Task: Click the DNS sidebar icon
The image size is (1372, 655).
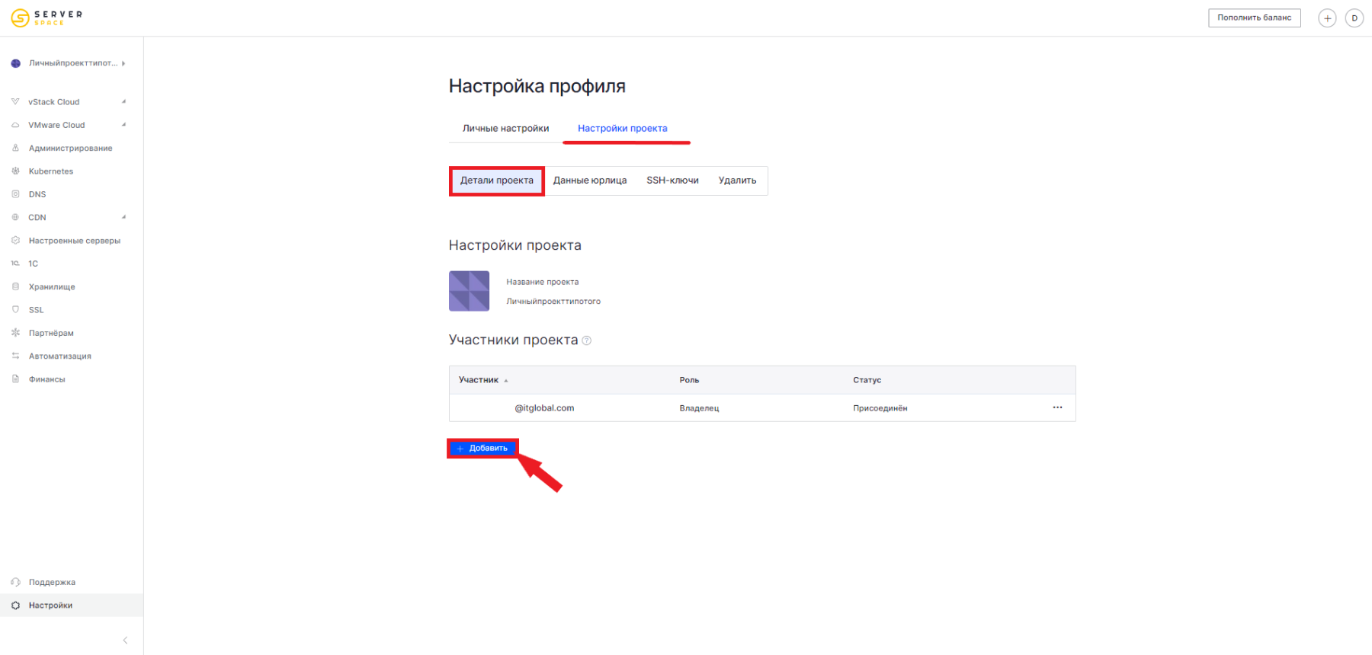Action: coord(15,194)
